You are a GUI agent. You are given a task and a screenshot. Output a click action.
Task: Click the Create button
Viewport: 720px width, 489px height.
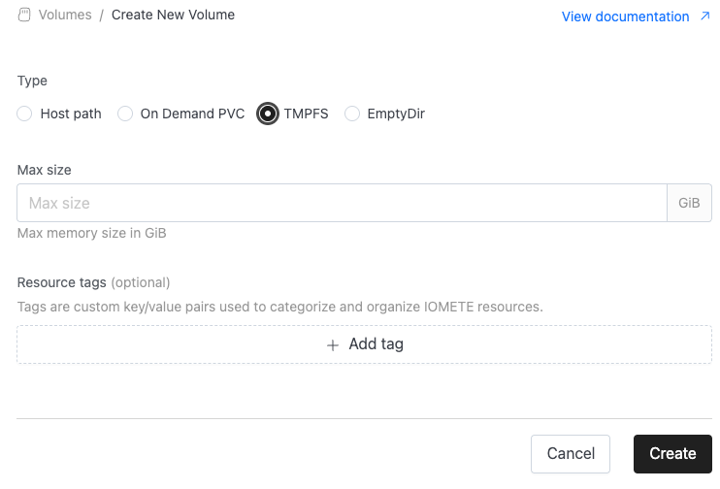(672, 454)
